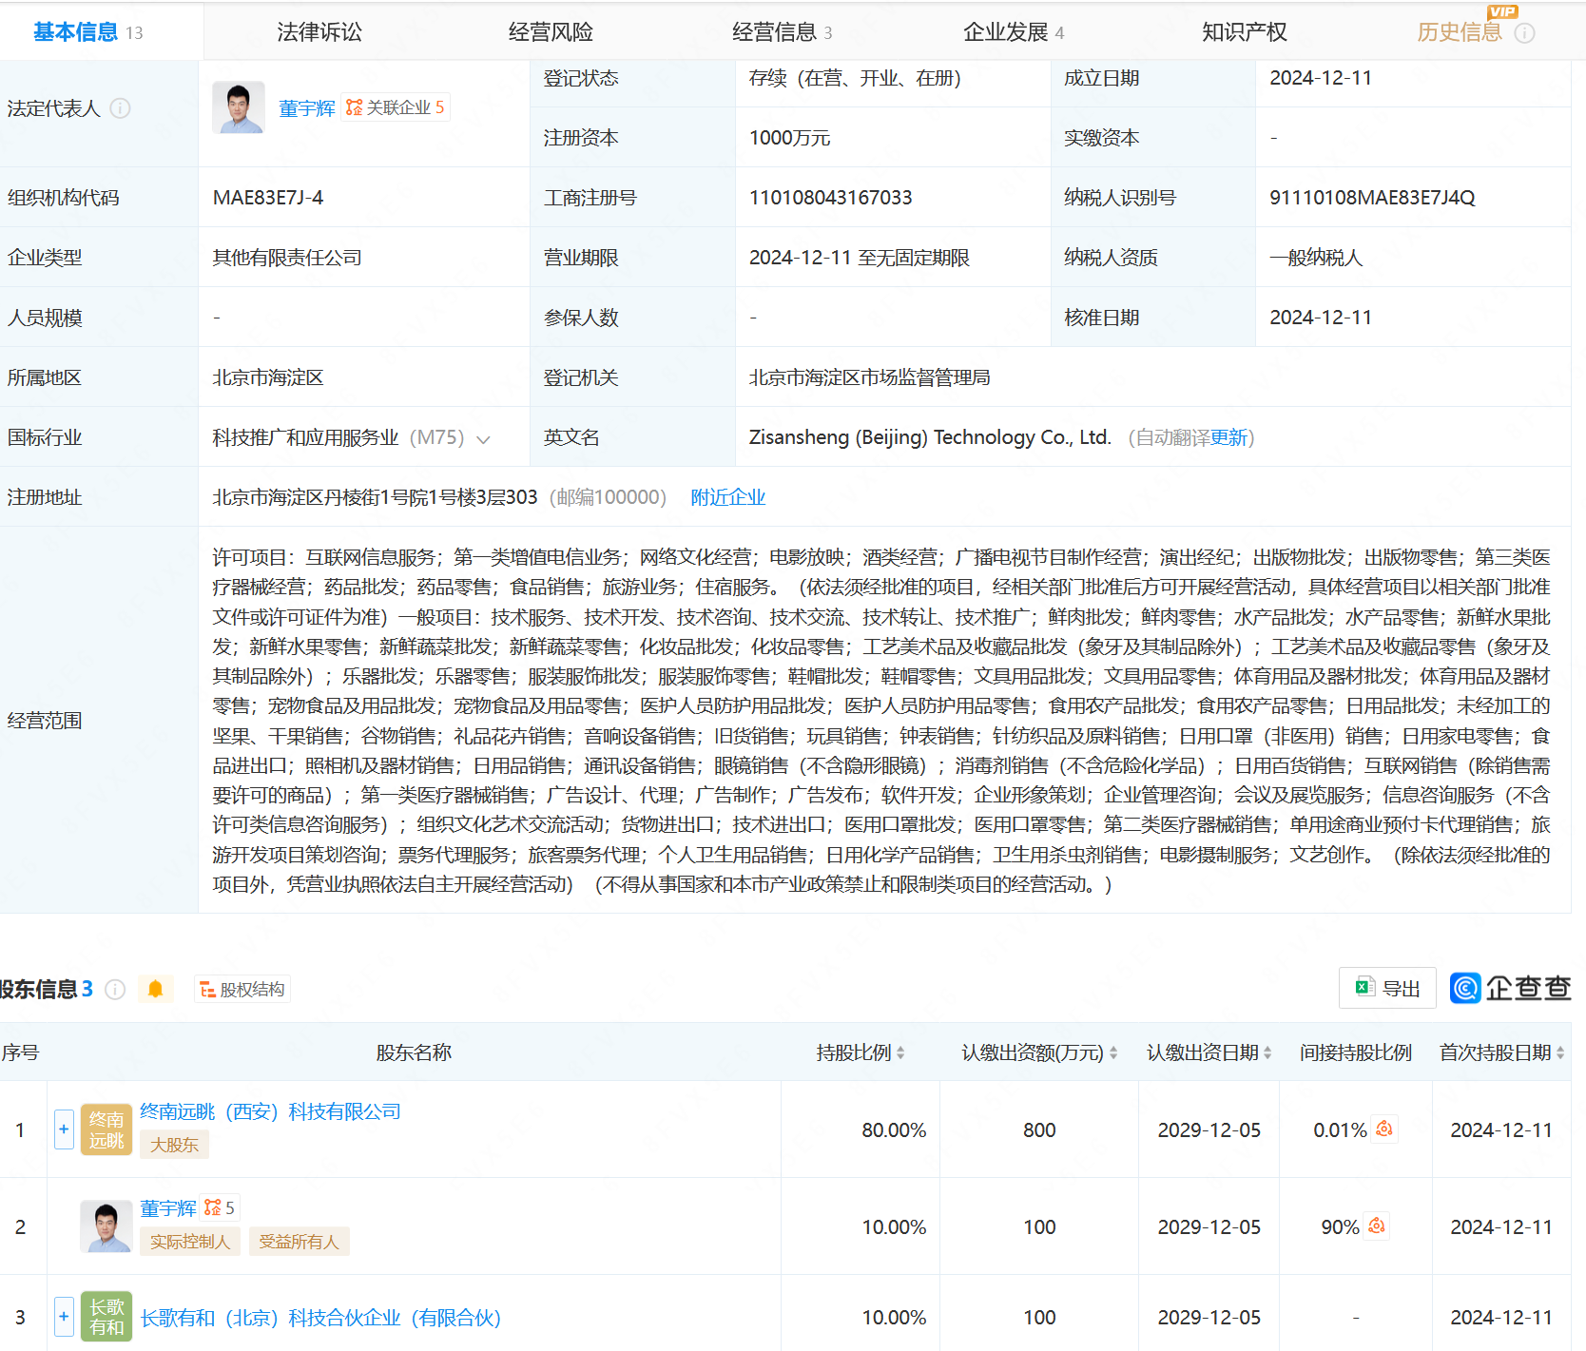Open 附近企业 nearby companies link
1586x1351 pixels.
[x=727, y=497]
